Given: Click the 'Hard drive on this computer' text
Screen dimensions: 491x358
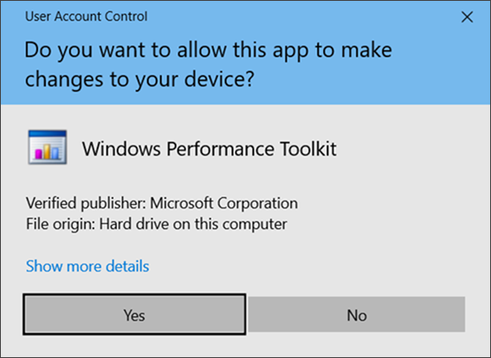Looking at the screenshot, I should click(193, 224).
